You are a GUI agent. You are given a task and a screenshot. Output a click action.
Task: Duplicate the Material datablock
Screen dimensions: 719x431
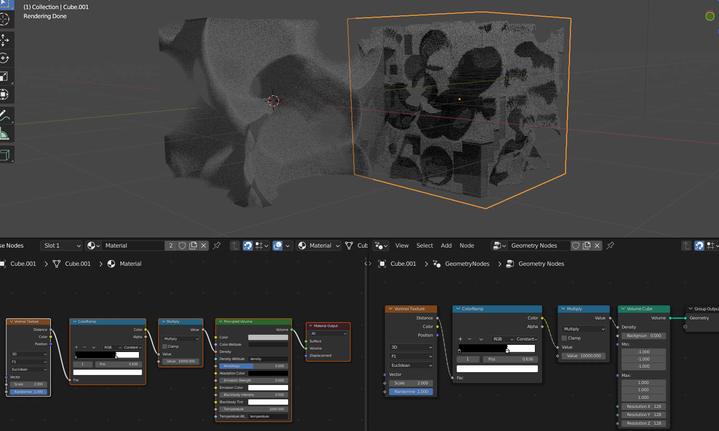pyautogui.click(x=193, y=246)
